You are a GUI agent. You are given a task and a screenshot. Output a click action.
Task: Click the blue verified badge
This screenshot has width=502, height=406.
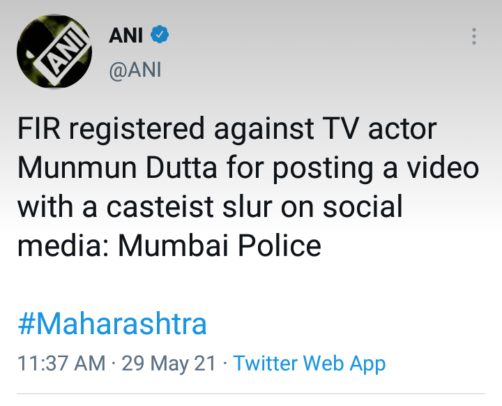[x=160, y=34]
